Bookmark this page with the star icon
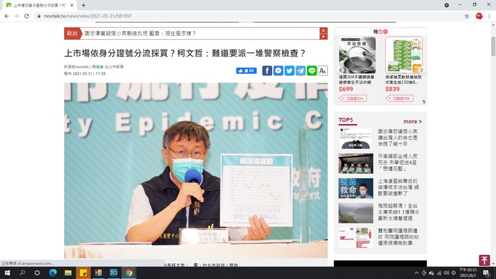The image size is (496, 279). 466,16
